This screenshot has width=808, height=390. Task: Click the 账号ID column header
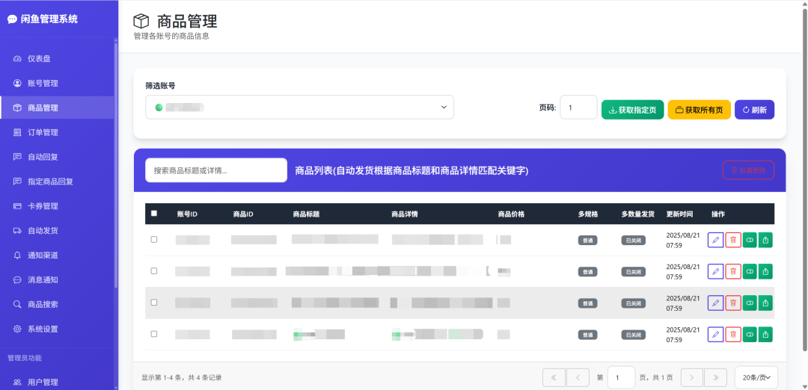(x=187, y=214)
